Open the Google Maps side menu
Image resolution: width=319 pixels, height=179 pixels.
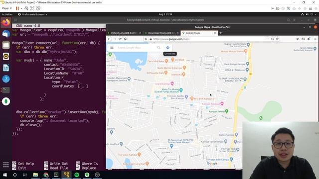tap(112, 48)
